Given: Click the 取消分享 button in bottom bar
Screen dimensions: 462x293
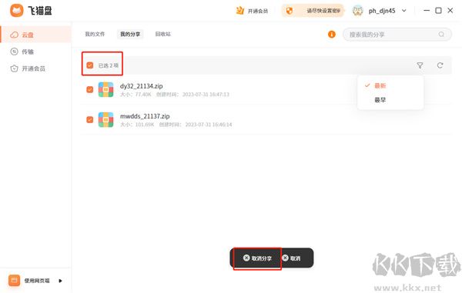Looking at the screenshot, I should (257, 258).
